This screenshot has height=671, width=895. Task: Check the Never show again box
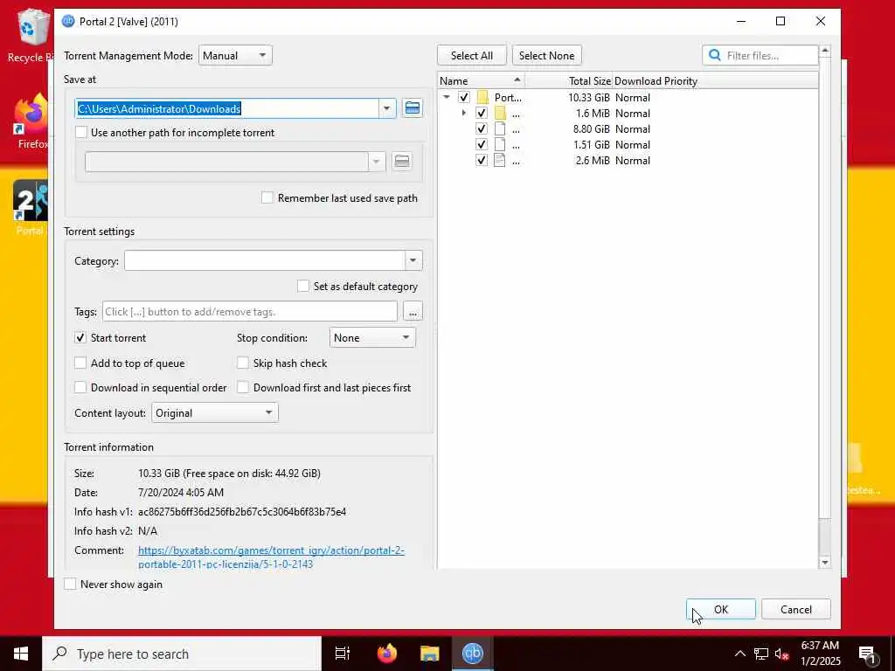tap(70, 584)
